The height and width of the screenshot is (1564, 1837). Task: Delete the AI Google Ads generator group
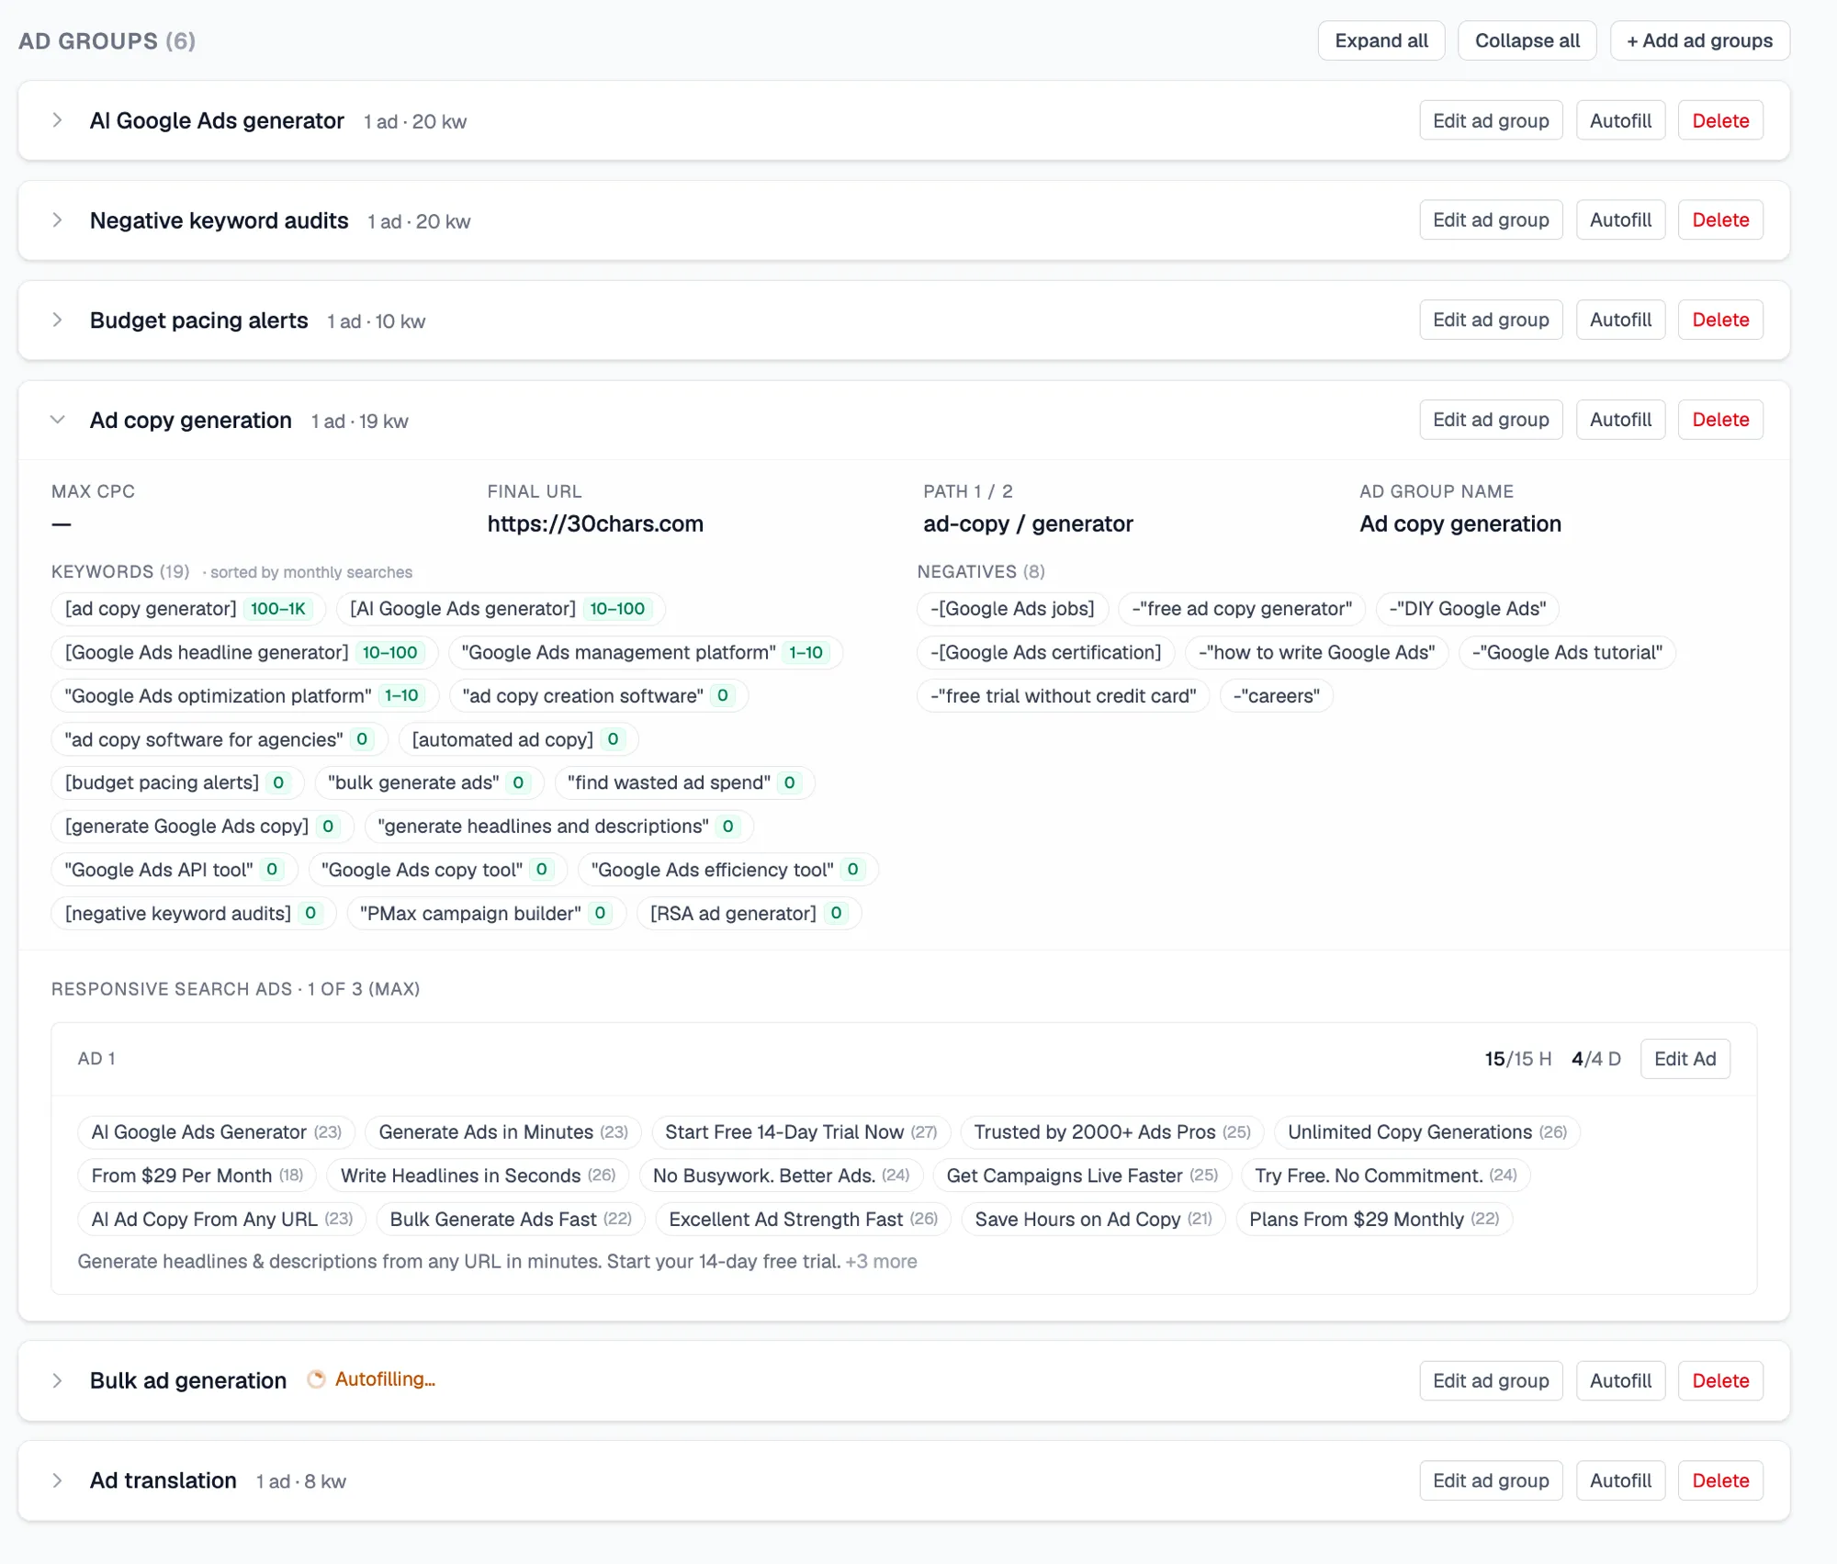tap(1720, 120)
